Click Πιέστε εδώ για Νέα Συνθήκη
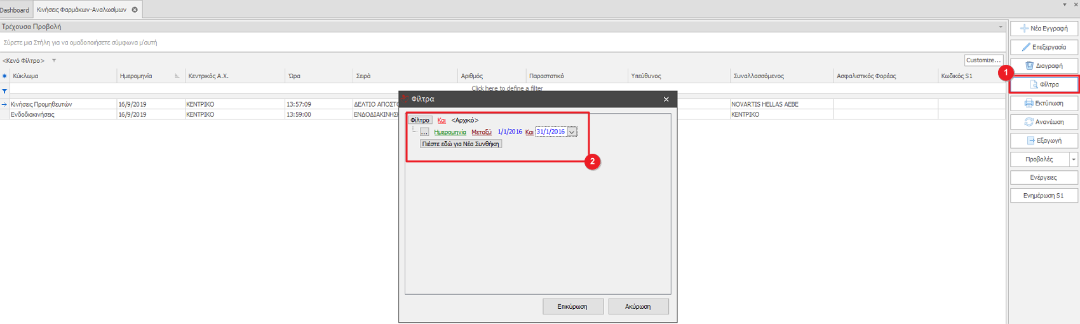The width and height of the screenshot is (1080, 324). [x=461, y=144]
